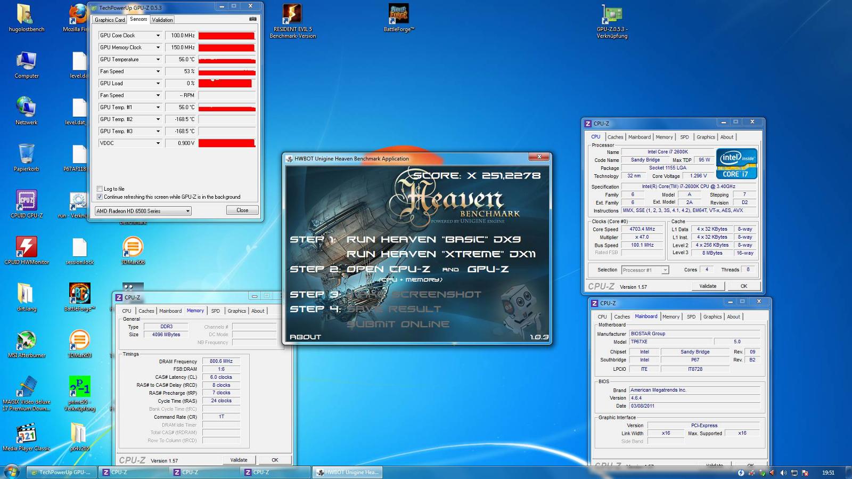Image resolution: width=852 pixels, height=479 pixels.
Task: Click the taskbar clock showing 19:51
Action: pos(828,473)
